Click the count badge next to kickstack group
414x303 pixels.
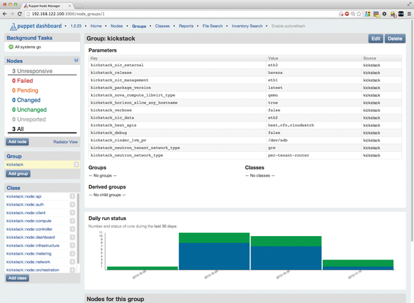tap(76, 164)
